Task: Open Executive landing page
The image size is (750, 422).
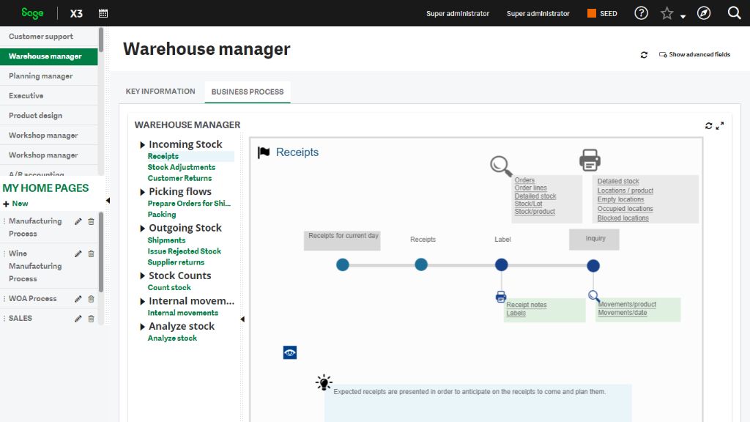Action: [x=49, y=96]
